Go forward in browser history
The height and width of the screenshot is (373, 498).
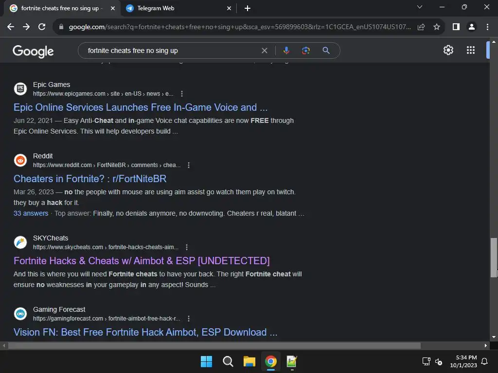(26, 27)
